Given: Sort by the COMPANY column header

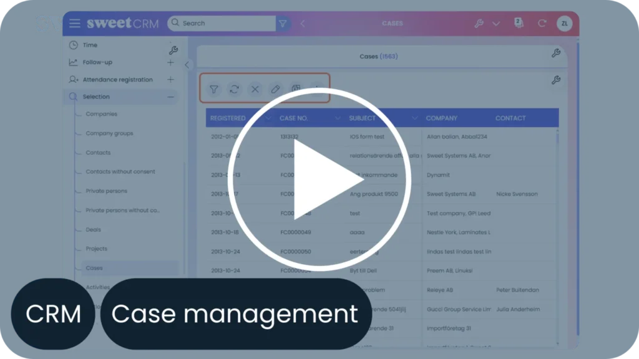Looking at the screenshot, I should click(442, 118).
